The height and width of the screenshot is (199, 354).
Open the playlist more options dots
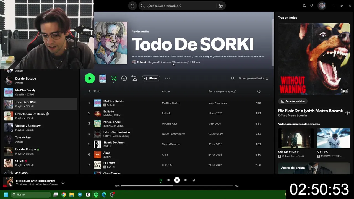click(167, 78)
